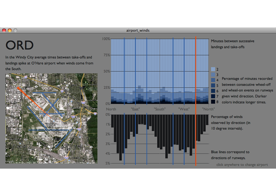
Task: Click the grayed-out zoom button in the title bar
Action: tap(15, 30)
